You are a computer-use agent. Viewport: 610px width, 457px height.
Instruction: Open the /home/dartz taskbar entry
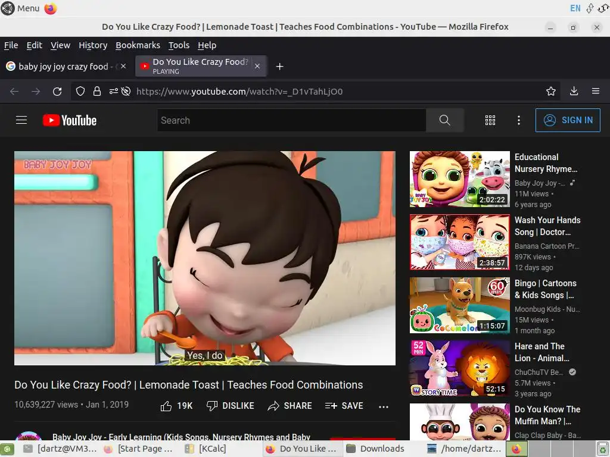(464, 449)
